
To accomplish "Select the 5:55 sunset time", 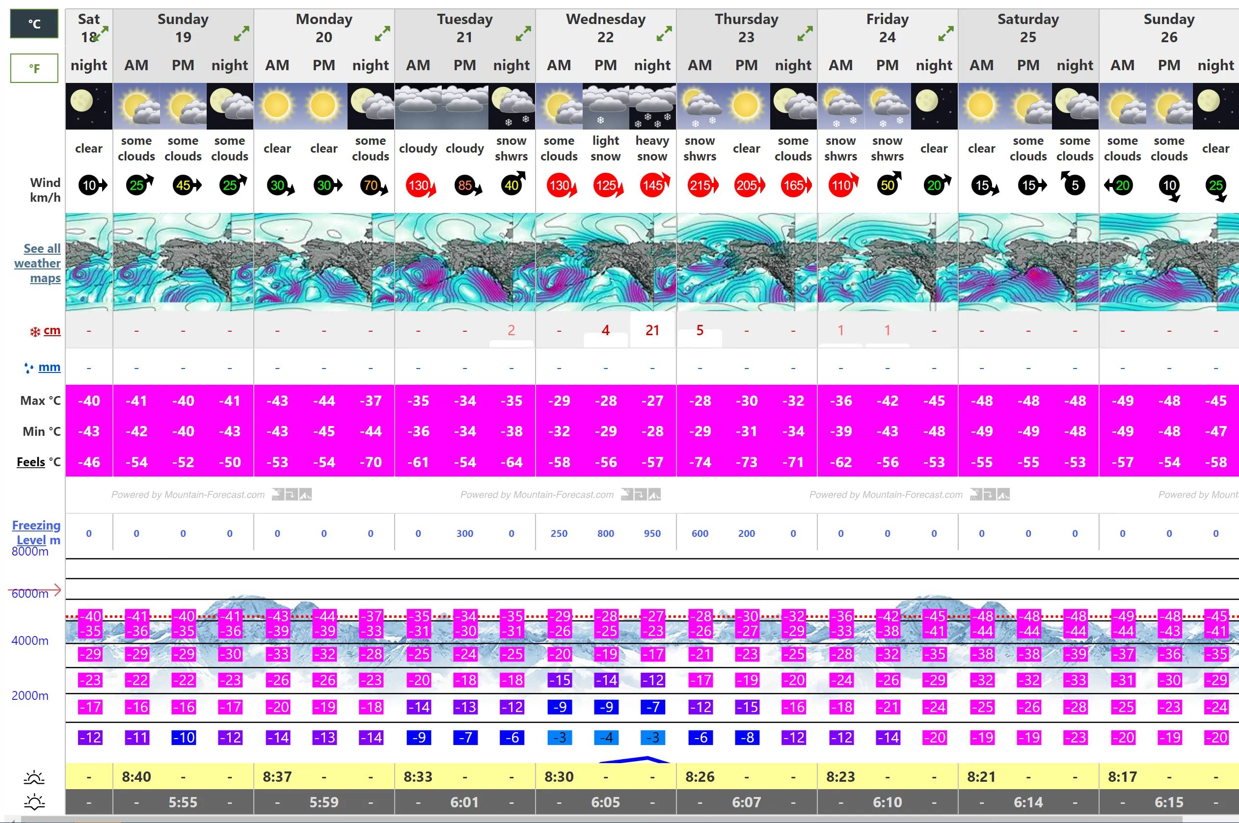I will click(x=183, y=802).
